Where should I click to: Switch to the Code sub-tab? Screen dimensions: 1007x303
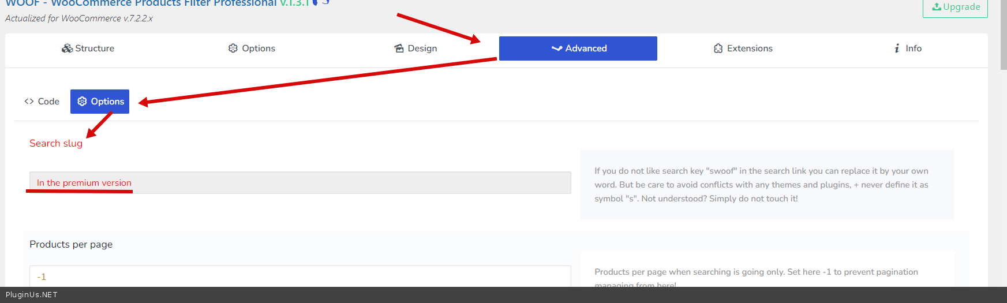[x=42, y=102]
